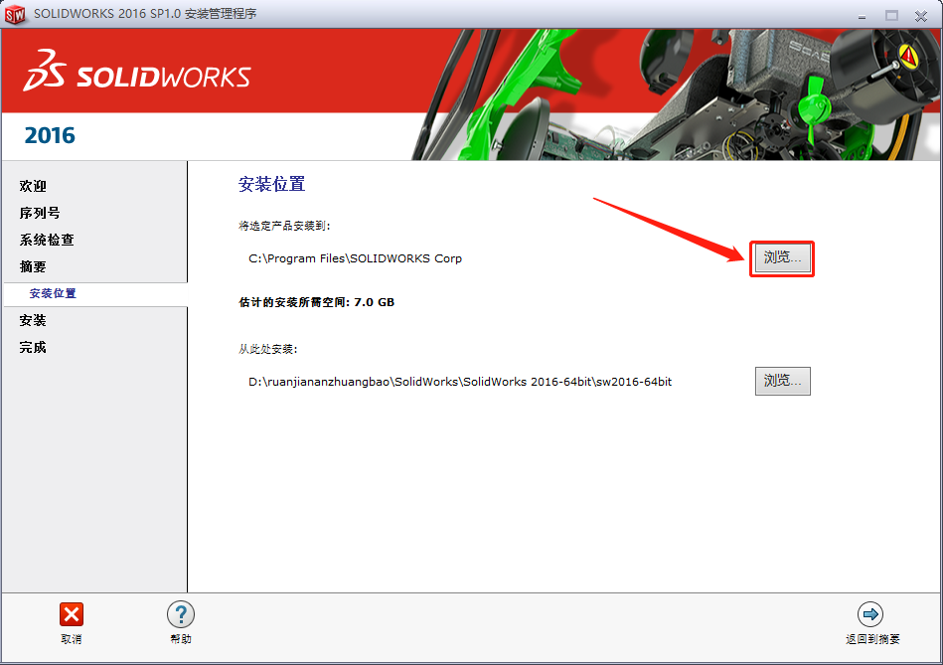This screenshot has height=665, width=943.
Task: Select Install Location (安装位置) sub-step in sidebar
Action: (x=53, y=293)
